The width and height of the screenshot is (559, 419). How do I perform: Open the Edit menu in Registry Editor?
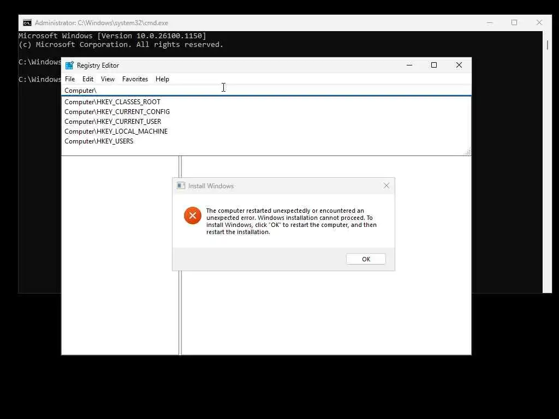[x=88, y=79]
